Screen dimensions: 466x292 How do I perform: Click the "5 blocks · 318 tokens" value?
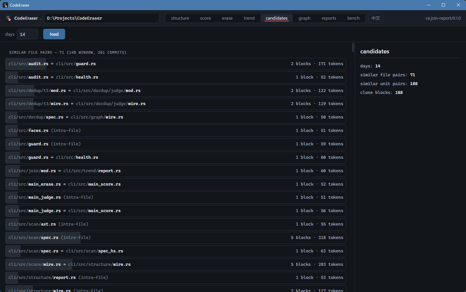click(317, 238)
